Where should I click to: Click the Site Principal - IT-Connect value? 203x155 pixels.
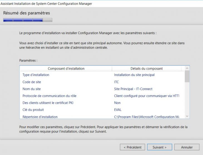[x=133, y=89]
